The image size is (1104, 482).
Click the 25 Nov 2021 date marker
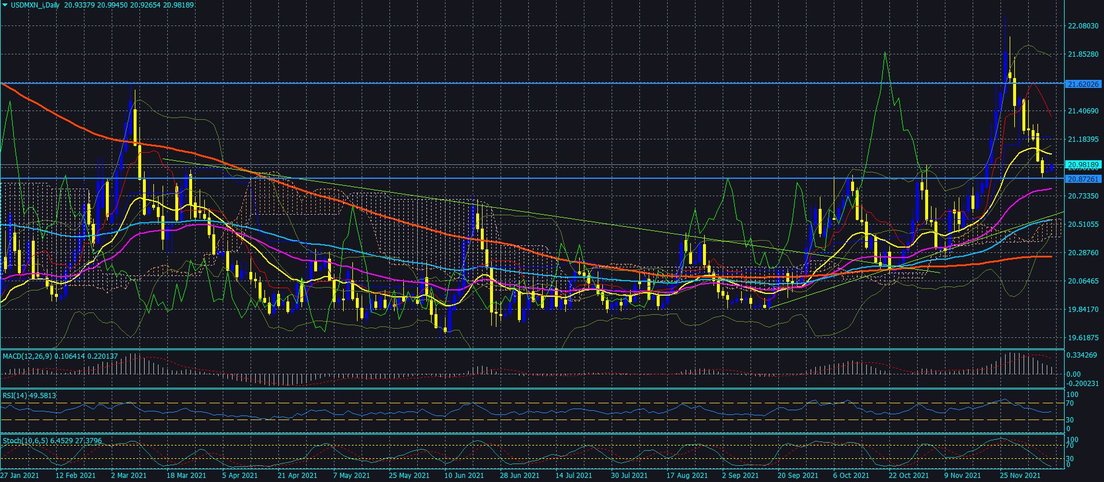tap(1020, 476)
